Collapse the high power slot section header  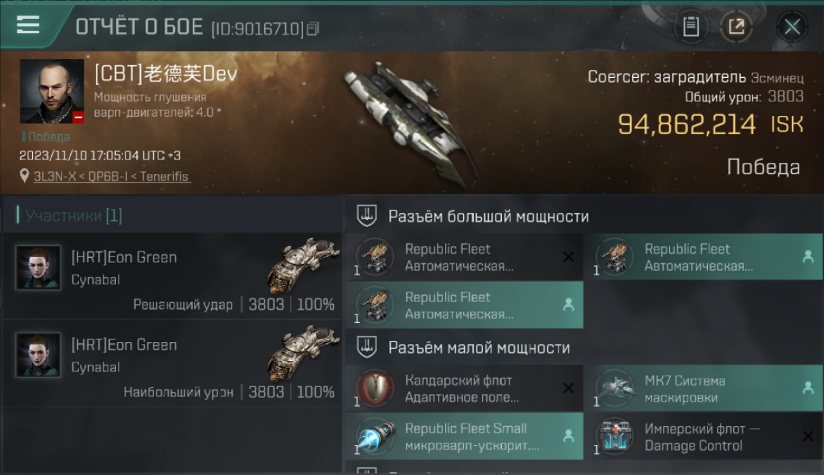[x=583, y=216]
